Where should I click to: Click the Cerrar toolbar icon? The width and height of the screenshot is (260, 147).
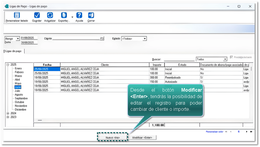tap(91, 16)
